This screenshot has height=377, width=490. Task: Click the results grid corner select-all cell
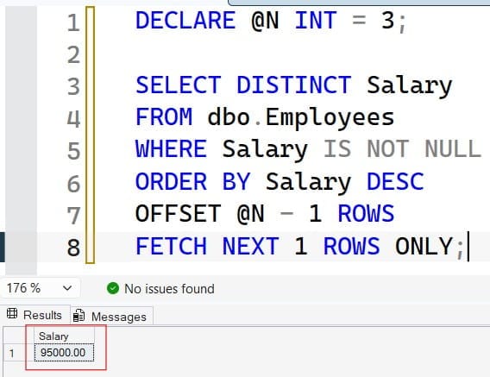[x=18, y=336]
